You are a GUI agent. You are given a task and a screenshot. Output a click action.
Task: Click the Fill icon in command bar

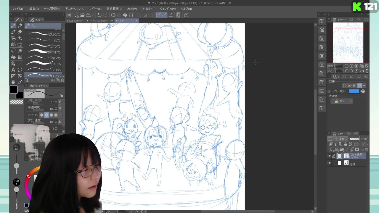(125, 15)
